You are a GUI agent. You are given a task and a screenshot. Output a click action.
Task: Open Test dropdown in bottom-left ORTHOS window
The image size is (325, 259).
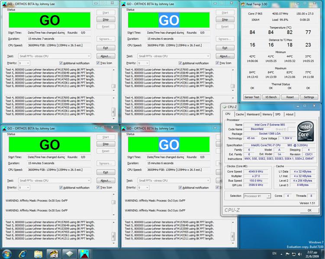55,180
